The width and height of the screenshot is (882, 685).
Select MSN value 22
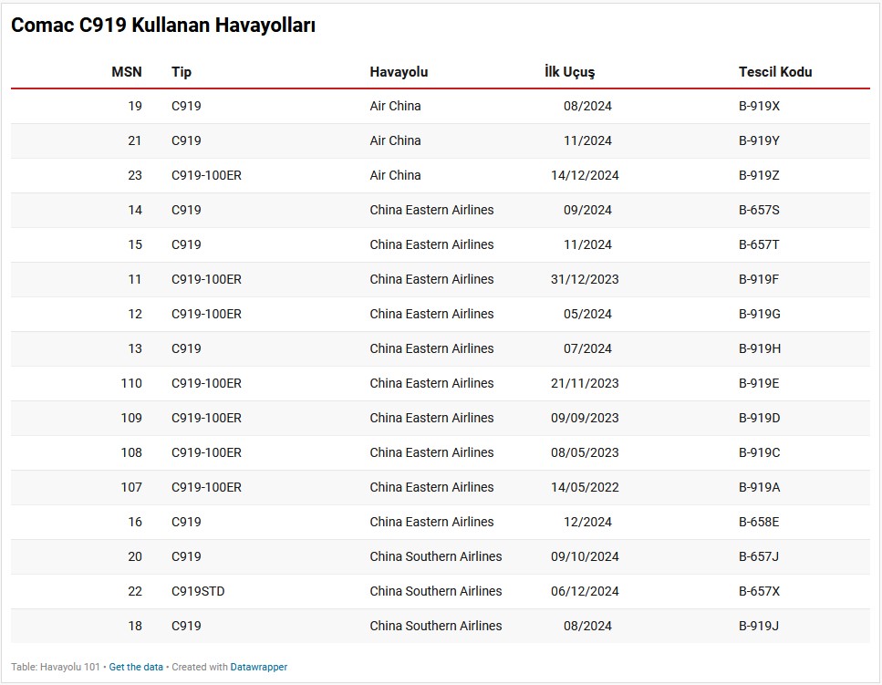[135, 592]
